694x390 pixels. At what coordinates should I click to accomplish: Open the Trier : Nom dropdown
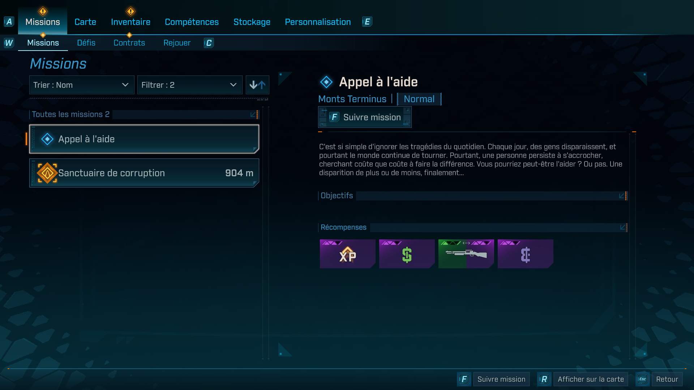tap(82, 85)
